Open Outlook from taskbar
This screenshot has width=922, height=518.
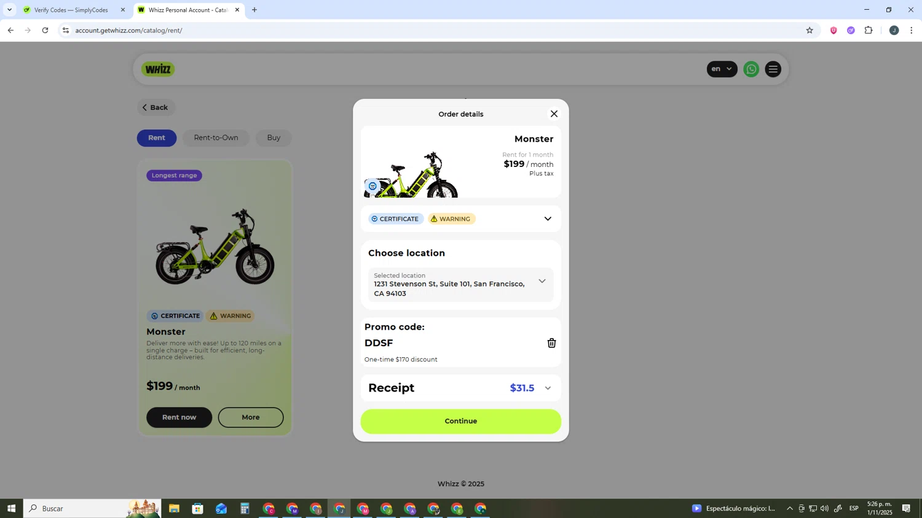[x=221, y=508]
